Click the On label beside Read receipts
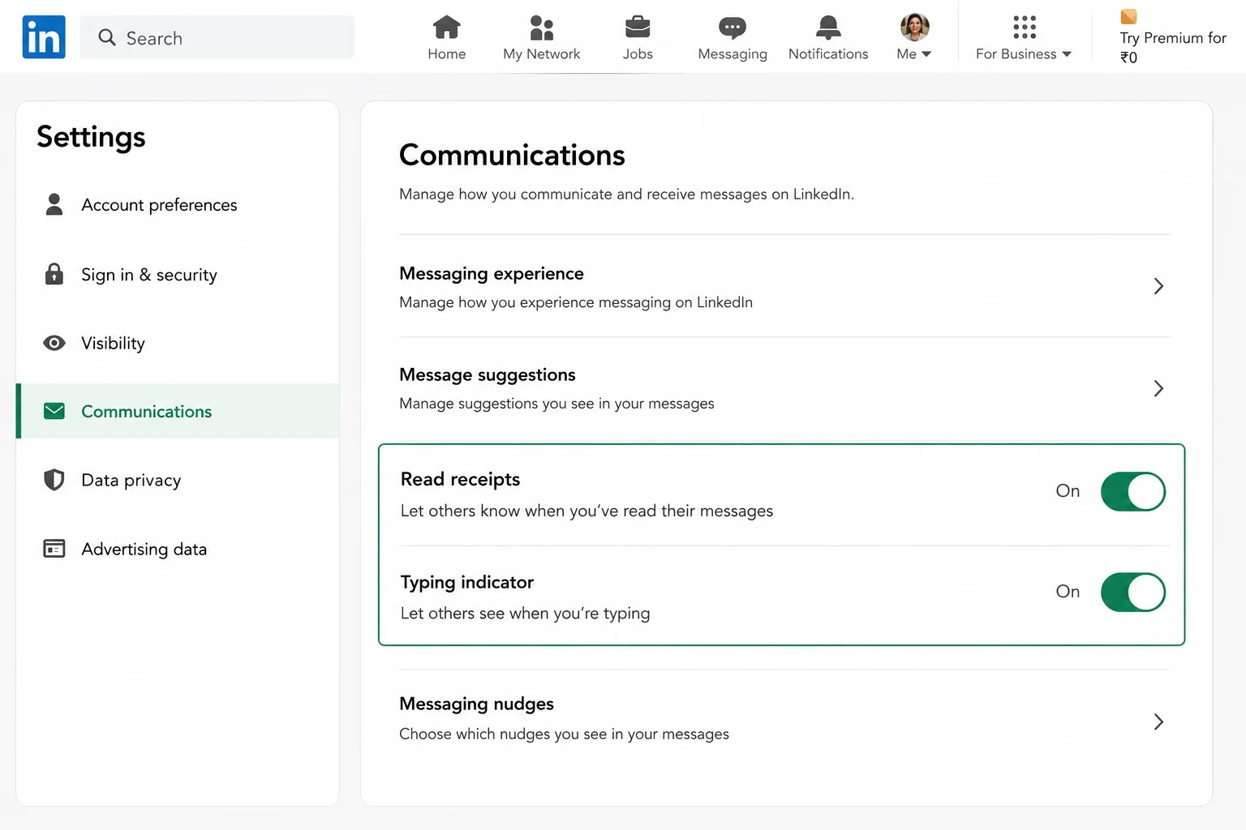The width and height of the screenshot is (1246, 830). [x=1068, y=490]
